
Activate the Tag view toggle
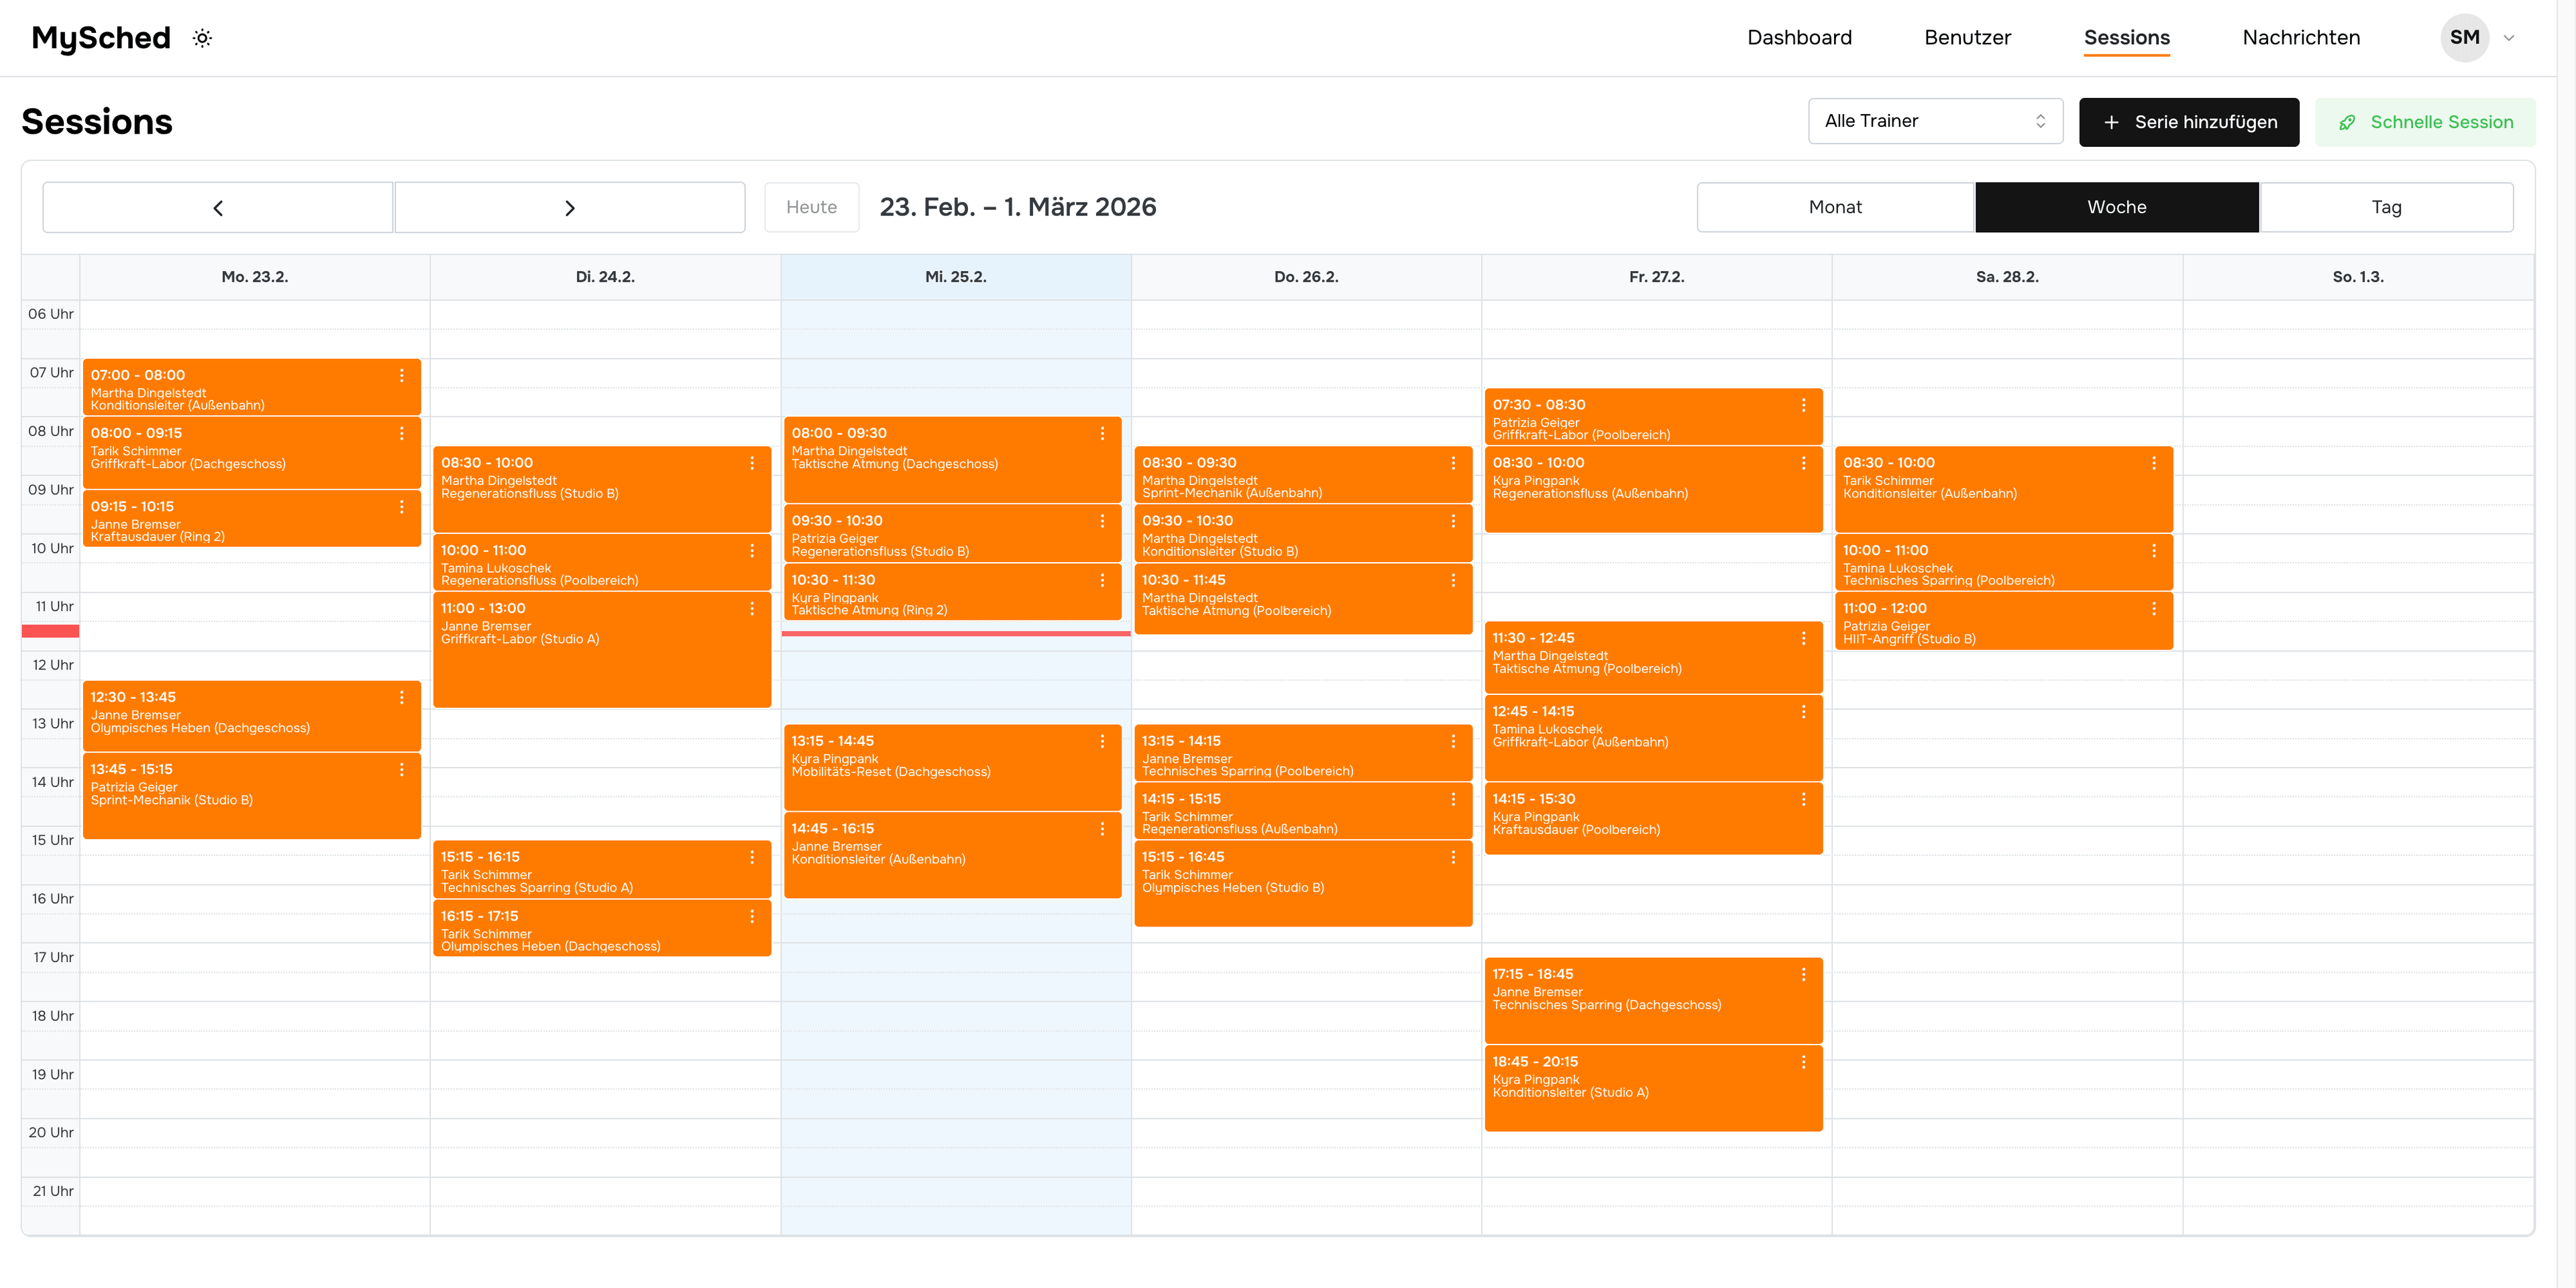[2387, 207]
